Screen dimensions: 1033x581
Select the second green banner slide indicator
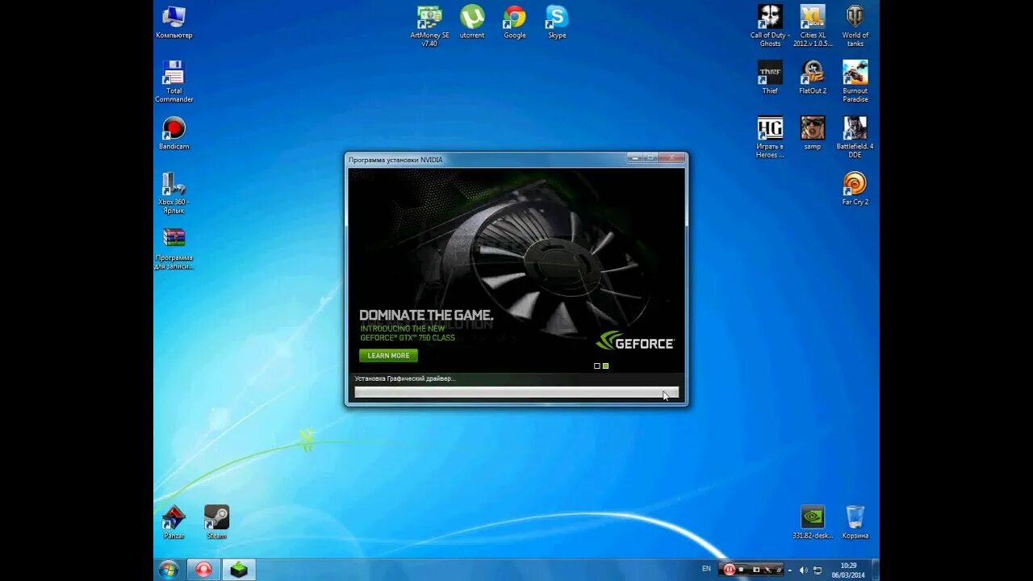pos(605,366)
